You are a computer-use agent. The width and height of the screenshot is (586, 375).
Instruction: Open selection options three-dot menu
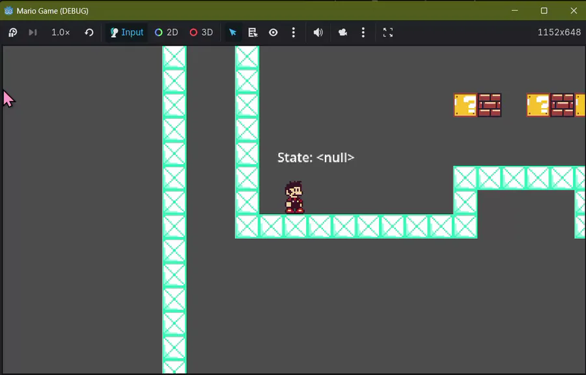294,33
